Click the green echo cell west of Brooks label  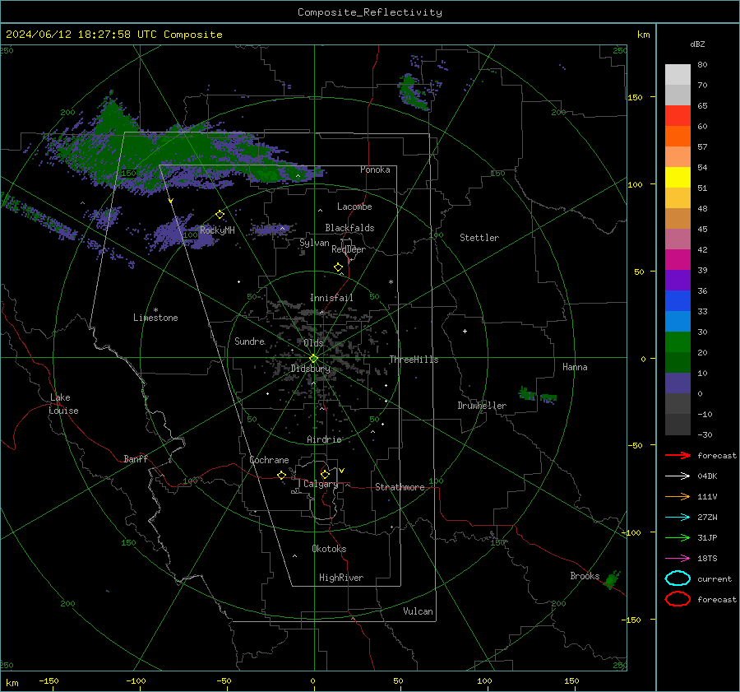click(612, 579)
